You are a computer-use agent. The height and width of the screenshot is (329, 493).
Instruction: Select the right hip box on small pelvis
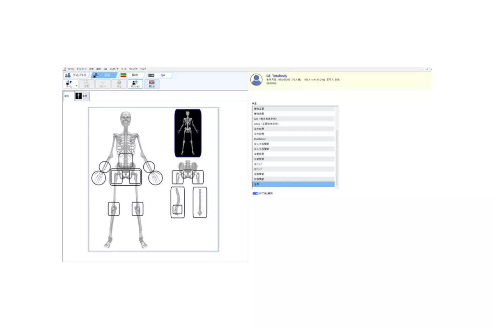(198, 177)
